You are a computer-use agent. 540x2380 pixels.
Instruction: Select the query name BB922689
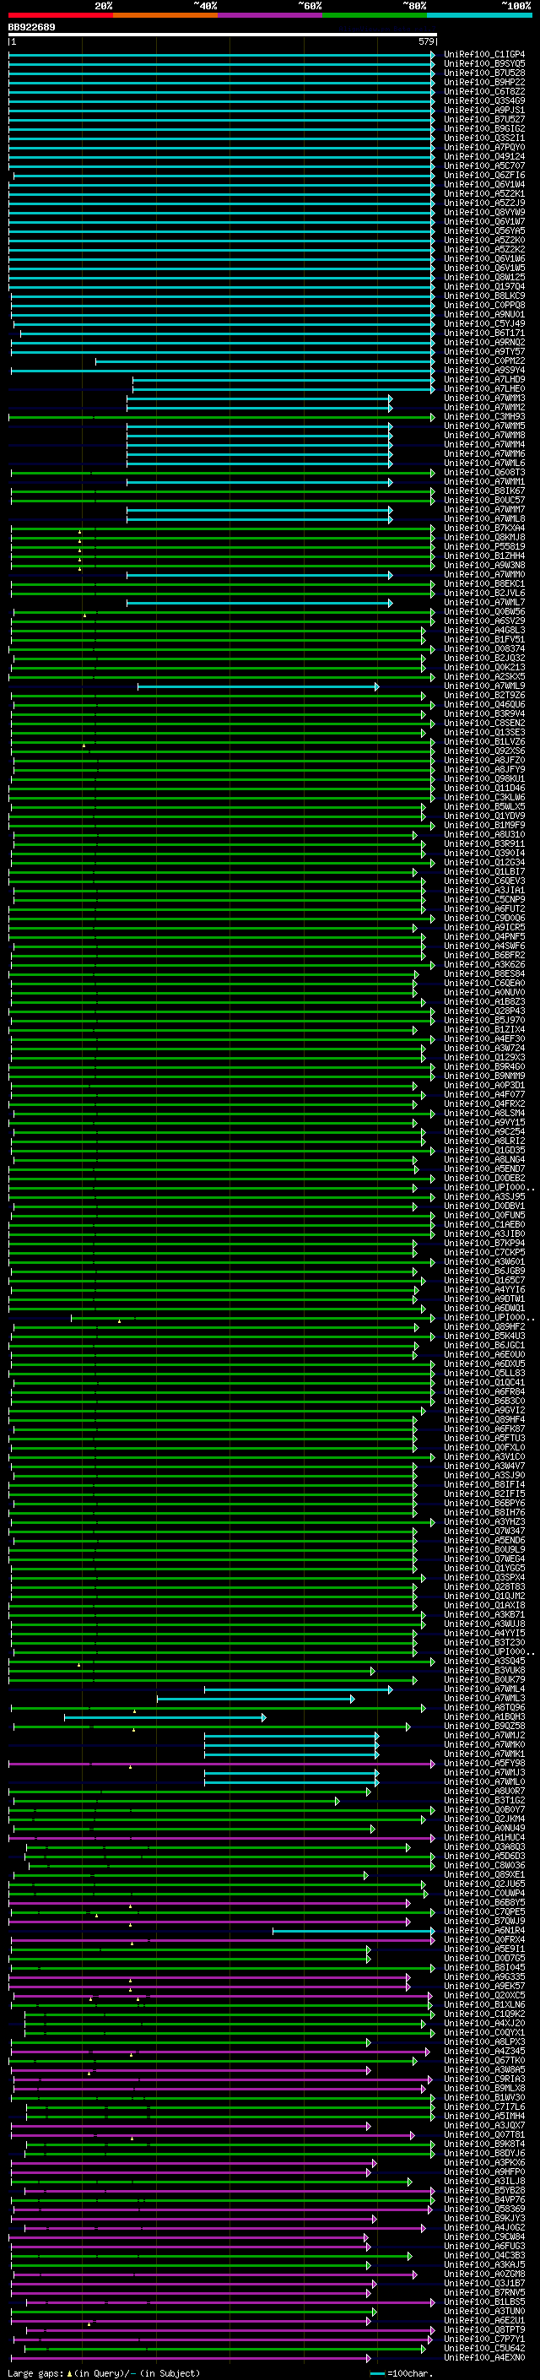31,28
